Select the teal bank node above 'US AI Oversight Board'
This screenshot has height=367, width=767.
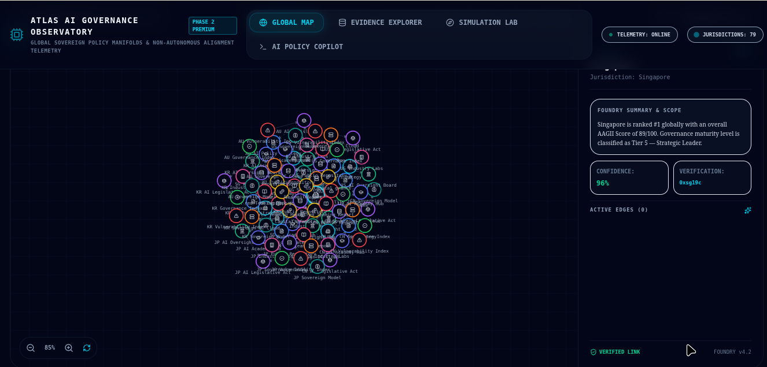[368, 174]
